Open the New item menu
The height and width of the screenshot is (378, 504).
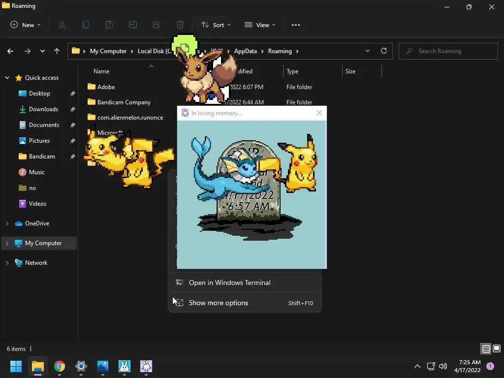point(26,25)
